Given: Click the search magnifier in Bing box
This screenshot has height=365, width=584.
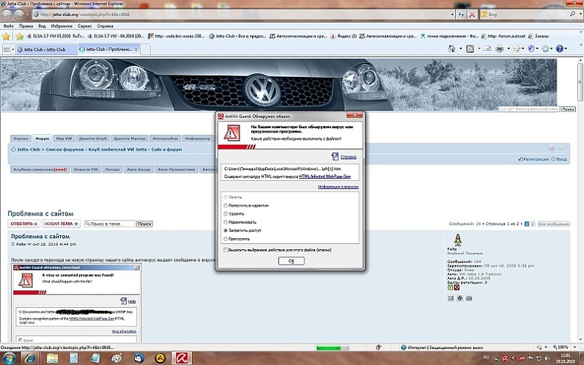Looking at the screenshot, I should (572, 14).
